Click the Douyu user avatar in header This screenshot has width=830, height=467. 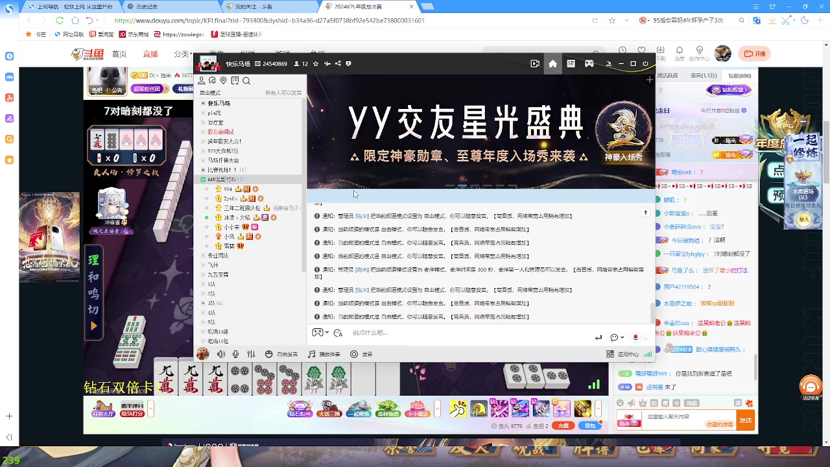(x=723, y=54)
